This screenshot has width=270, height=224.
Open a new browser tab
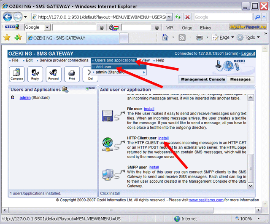click(x=124, y=38)
